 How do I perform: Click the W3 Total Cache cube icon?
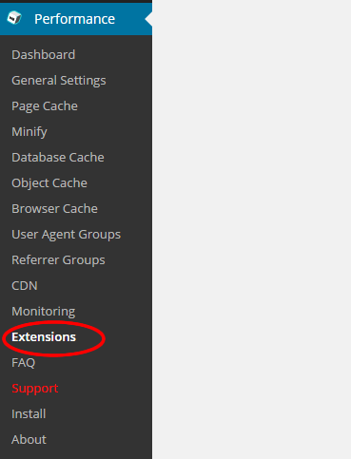[14, 18]
